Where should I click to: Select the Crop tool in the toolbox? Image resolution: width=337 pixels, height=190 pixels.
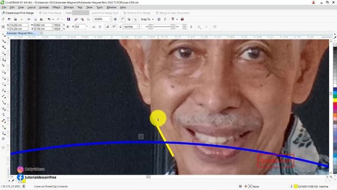[x=4, y=47]
